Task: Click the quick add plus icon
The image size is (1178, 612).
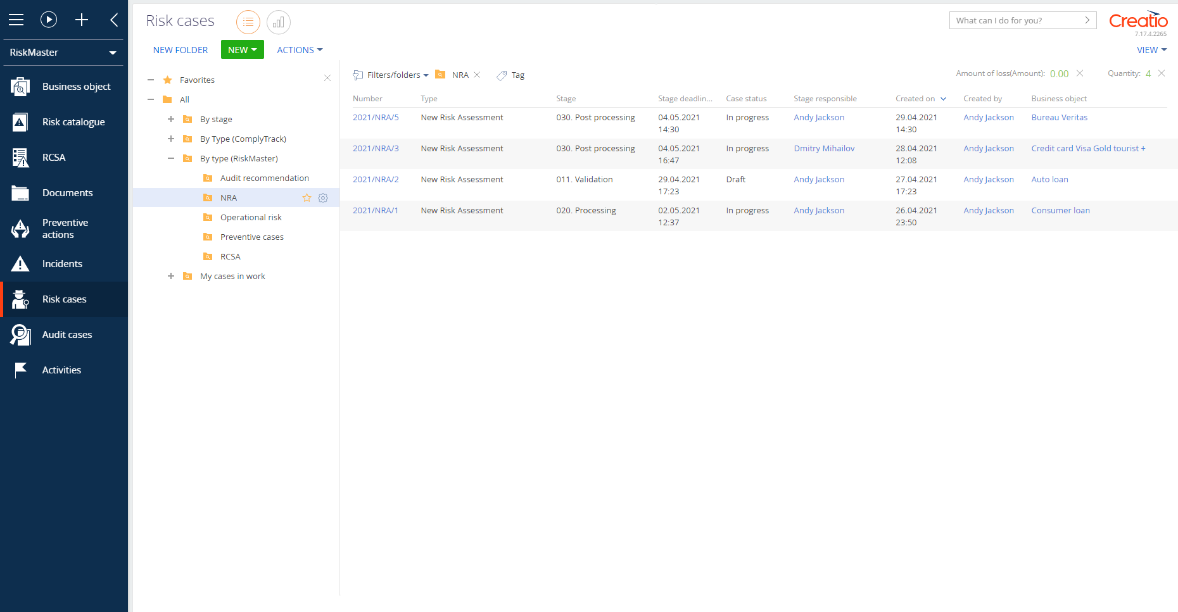Action: tap(82, 20)
